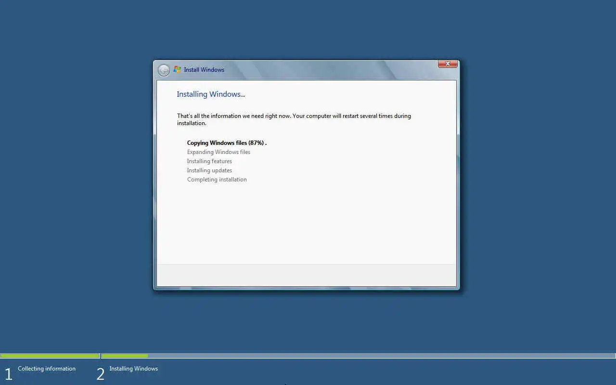Click 'Collecting information' stage label

pyautogui.click(x=47, y=369)
